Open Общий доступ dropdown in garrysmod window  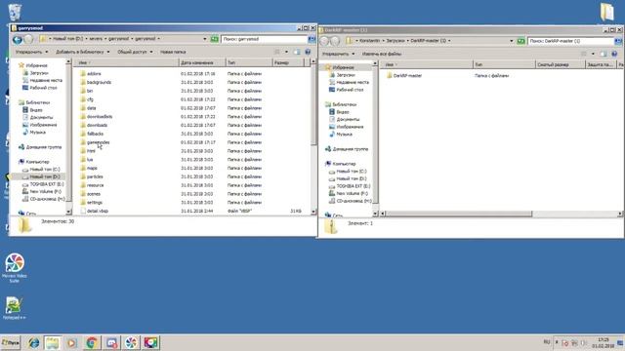point(135,52)
